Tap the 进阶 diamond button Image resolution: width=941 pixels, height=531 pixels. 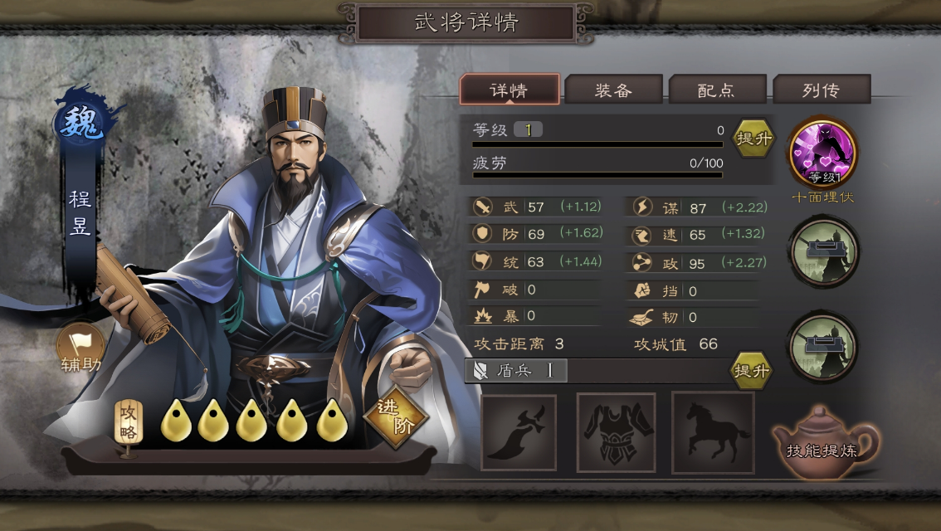[x=396, y=417]
